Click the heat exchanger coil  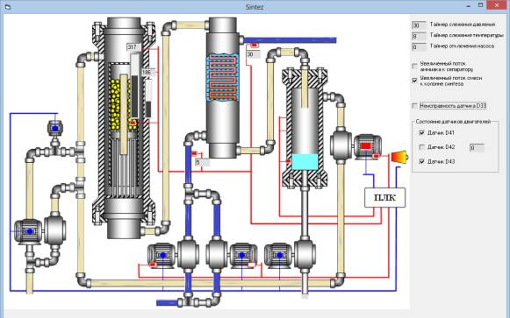tap(222, 77)
